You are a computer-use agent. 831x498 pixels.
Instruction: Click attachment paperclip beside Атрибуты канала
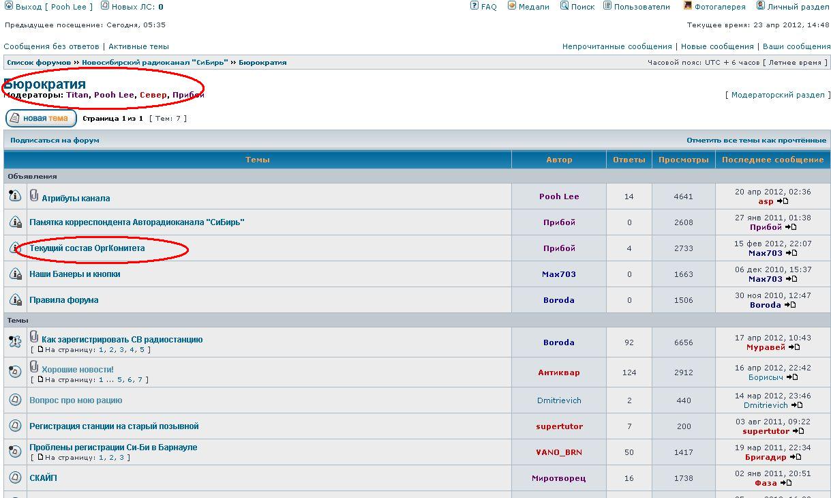34,196
